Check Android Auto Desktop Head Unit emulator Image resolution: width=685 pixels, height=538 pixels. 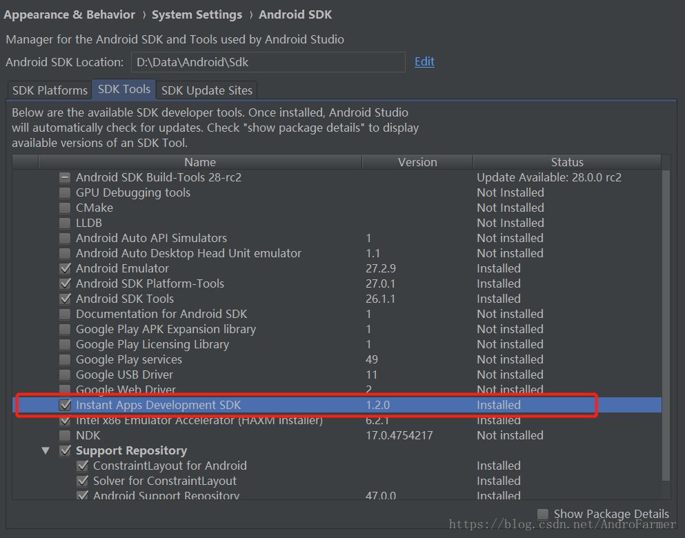tap(65, 253)
